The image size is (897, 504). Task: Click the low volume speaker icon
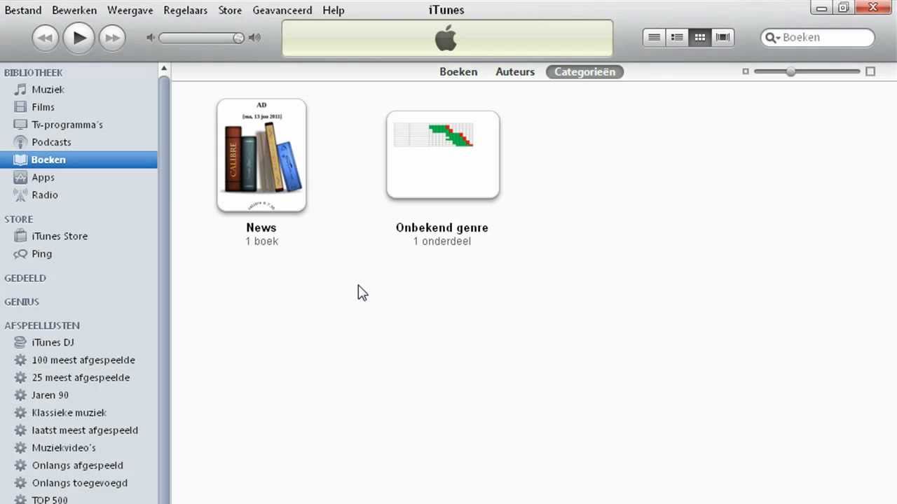(x=150, y=38)
